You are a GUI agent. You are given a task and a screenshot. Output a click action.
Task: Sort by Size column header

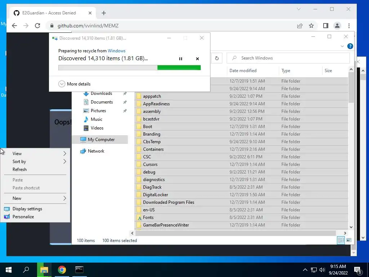(x=328, y=71)
